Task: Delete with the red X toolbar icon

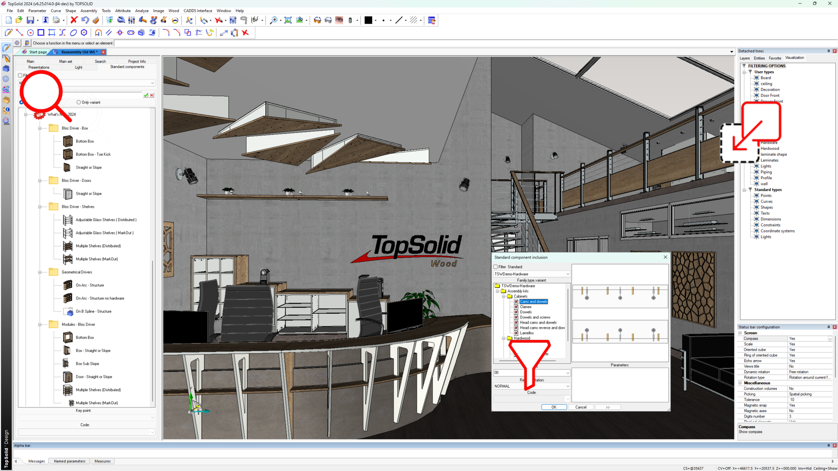Action: 74,20
